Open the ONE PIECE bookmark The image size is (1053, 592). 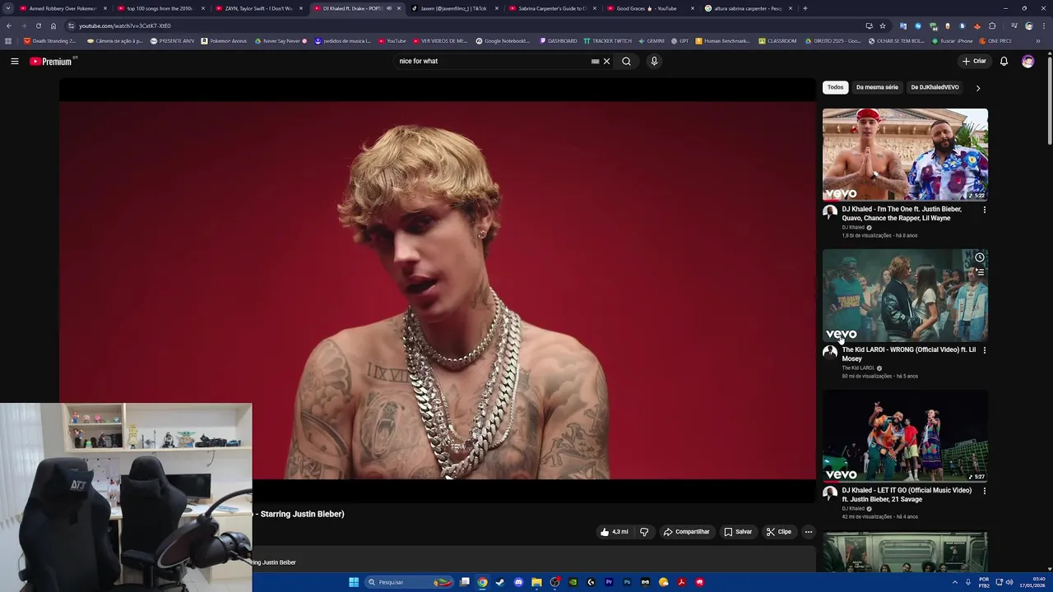995,40
